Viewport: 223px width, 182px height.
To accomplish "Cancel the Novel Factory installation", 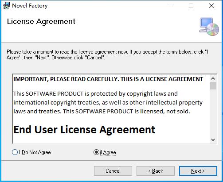I will tap(113, 171).
